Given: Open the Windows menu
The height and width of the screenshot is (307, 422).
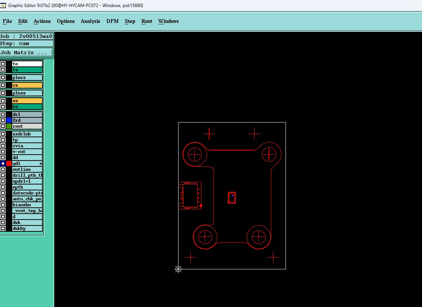Looking at the screenshot, I should [169, 21].
